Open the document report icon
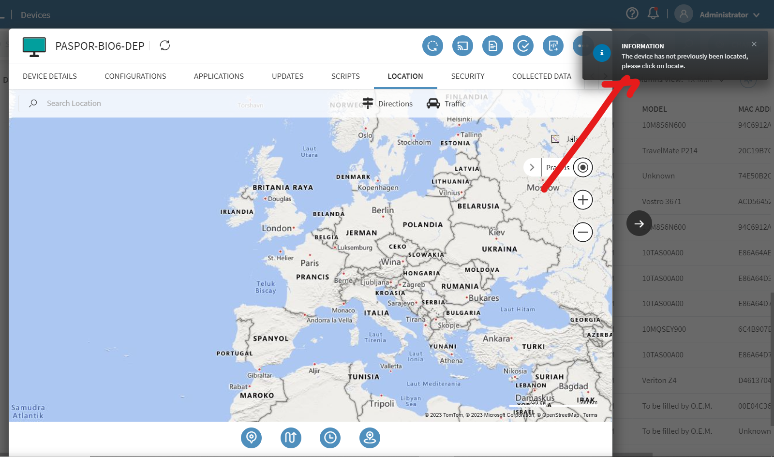The width and height of the screenshot is (774, 457). coord(492,46)
